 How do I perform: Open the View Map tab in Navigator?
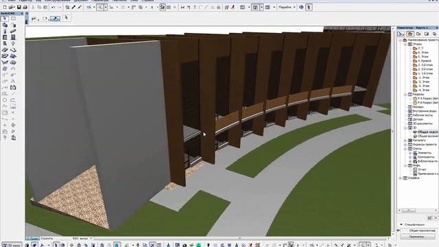coord(418,34)
